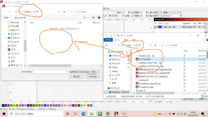Open the サングラス名前 LightBurn file
The image size is (208, 117).
(145, 59)
